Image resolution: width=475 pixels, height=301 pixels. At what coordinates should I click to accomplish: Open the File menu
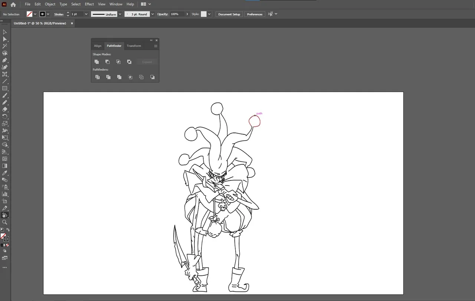[x=27, y=4]
